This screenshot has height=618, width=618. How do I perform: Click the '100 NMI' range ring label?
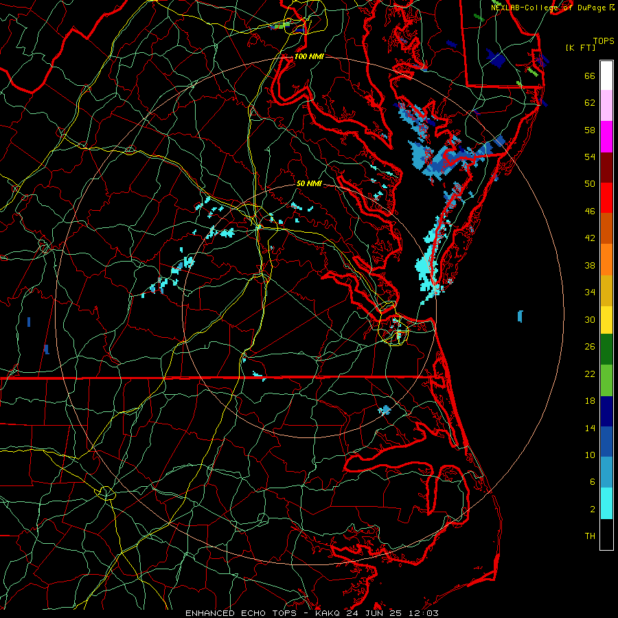309,56
